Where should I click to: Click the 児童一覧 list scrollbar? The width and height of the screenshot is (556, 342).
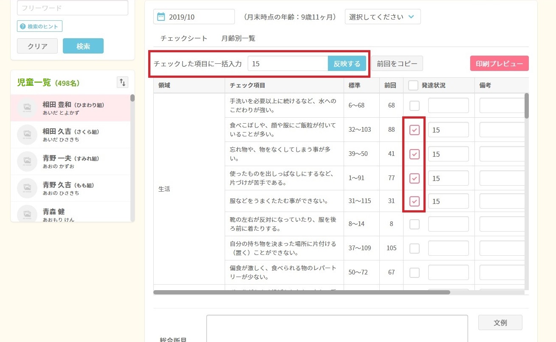coord(133,98)
